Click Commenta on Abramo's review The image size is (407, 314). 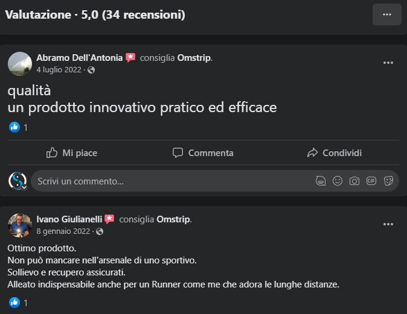click(203, 153)
